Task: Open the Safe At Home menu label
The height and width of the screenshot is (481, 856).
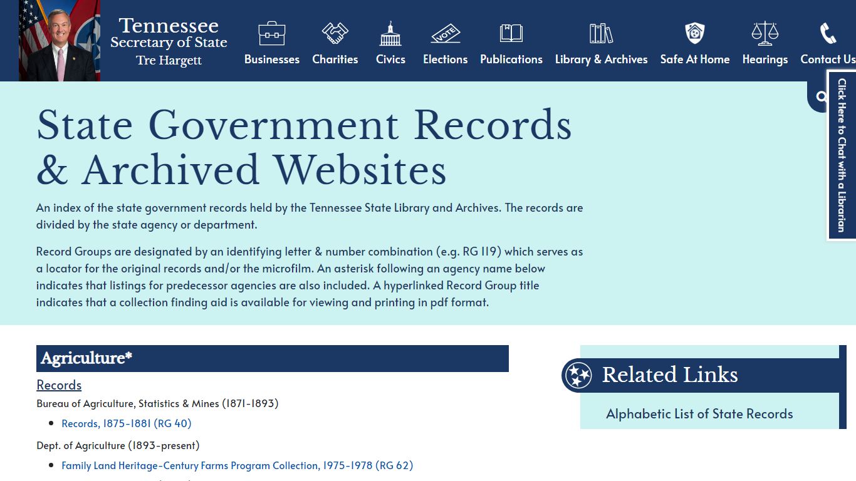Action: (x=695, y=59)
